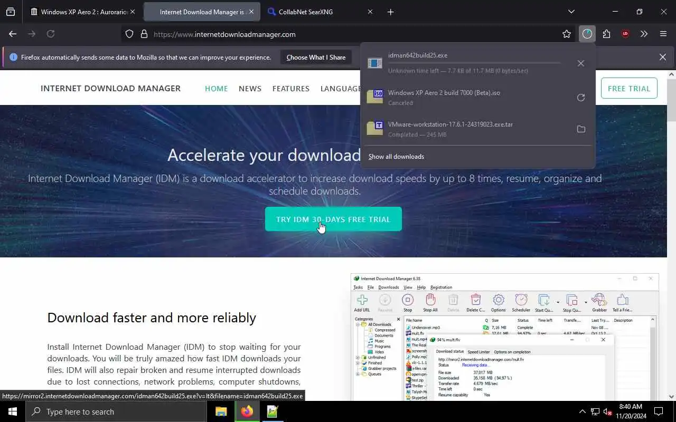Open the FEATURES navigation link
The width and height of the screenshot is (676, 422).
(291, 88)
